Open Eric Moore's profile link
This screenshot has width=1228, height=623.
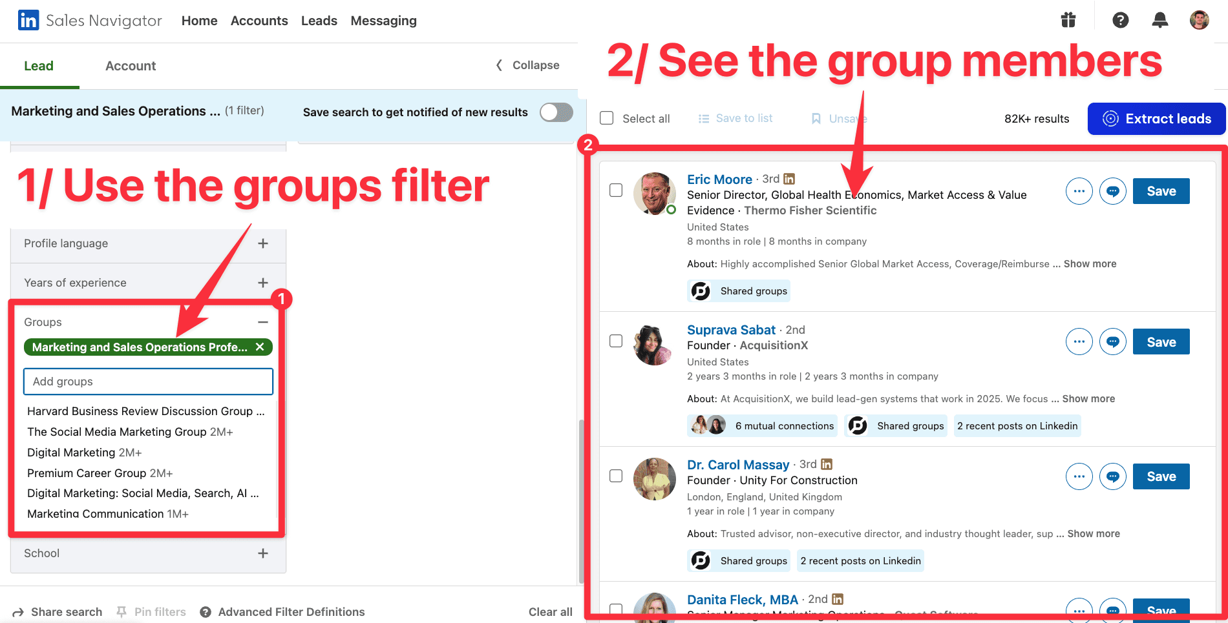[719, 179]
